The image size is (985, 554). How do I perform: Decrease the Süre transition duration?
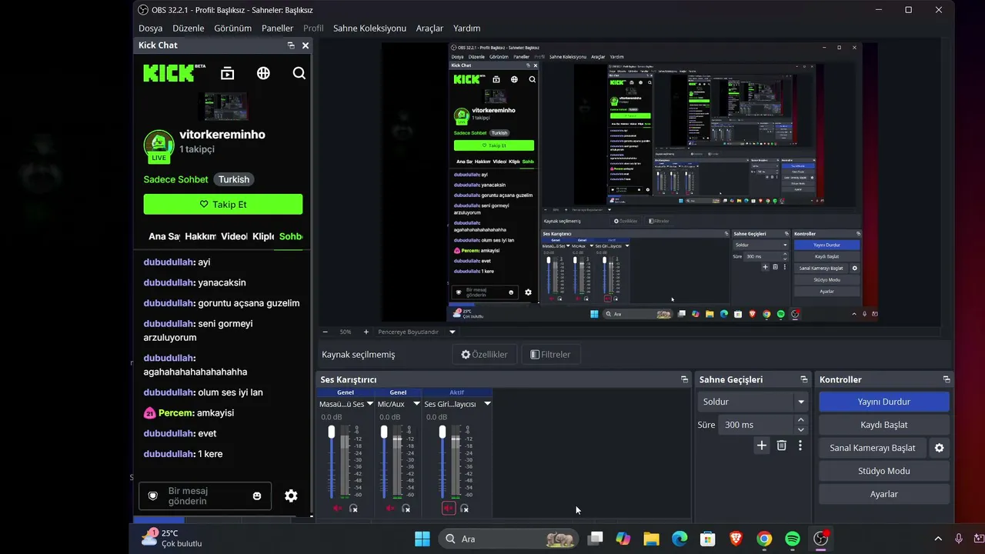click(x=801, y=429)
